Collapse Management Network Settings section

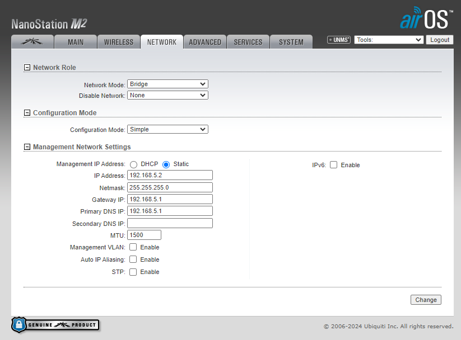coord(27,147)
